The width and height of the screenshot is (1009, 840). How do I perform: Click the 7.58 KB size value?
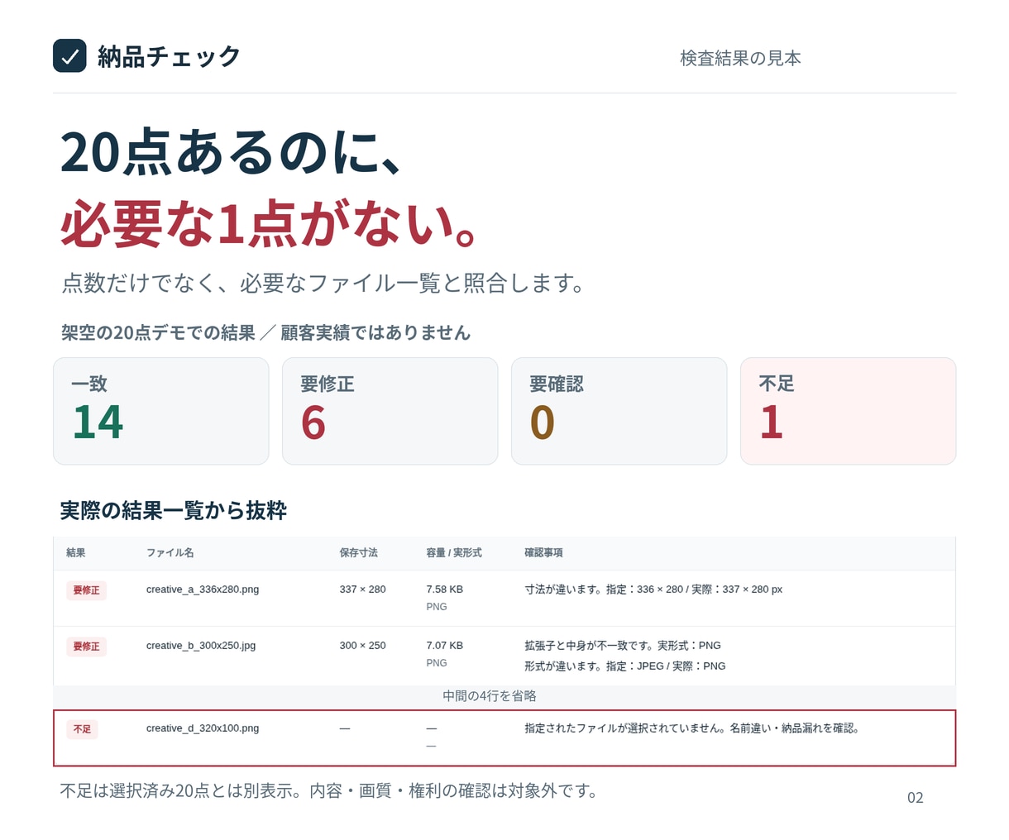click(x=444, y=589)
